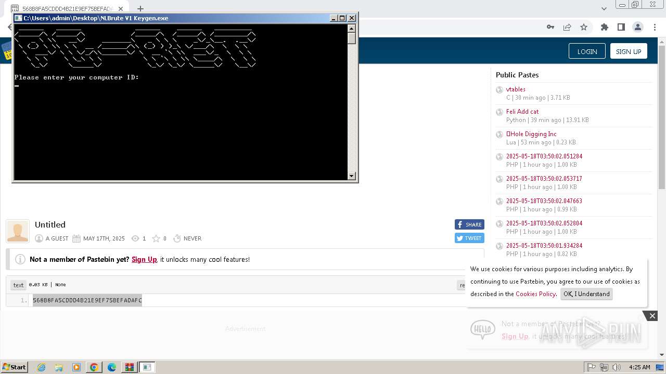Click the 4:25 AM system clock
Viewport: 666px width, 374px height.
pyautogui.click(x=639, y=367)
